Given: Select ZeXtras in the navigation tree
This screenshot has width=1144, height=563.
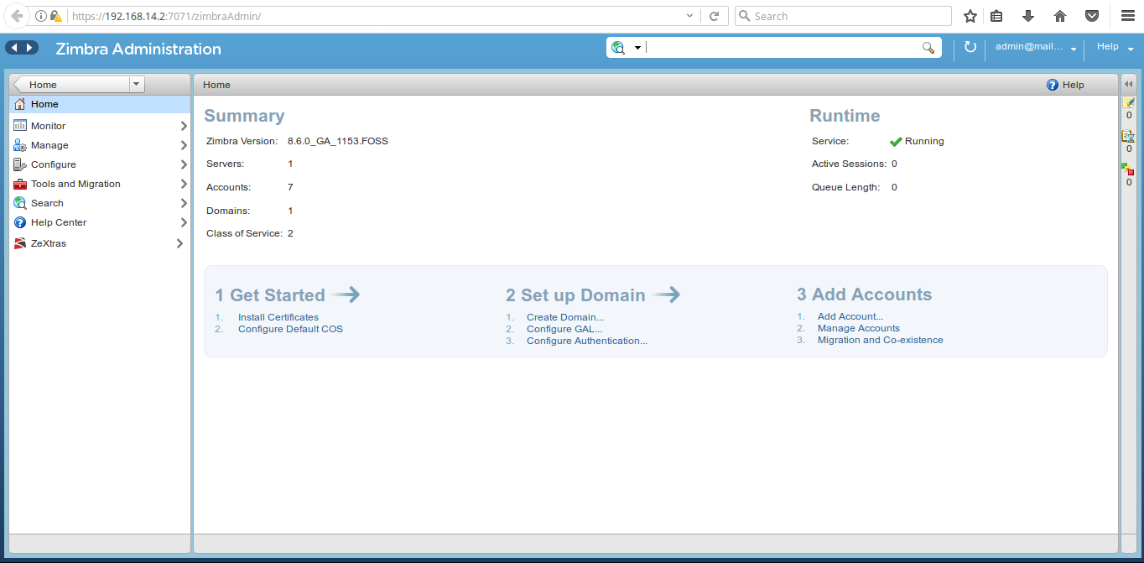Looking at the screenshot, I should pyautogui.click(x=100, y=243).
